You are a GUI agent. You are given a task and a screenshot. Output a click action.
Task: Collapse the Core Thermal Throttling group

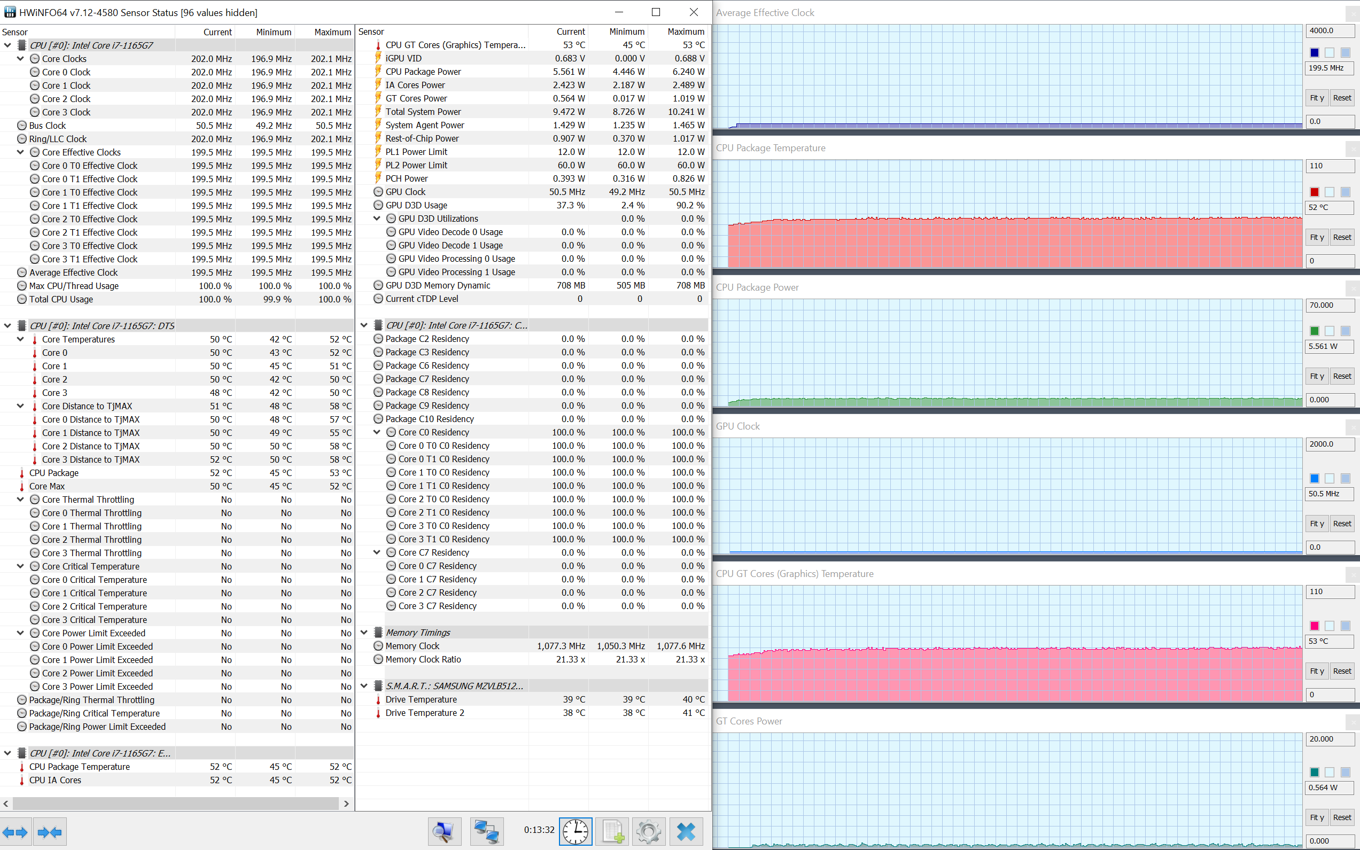[21, 499]
